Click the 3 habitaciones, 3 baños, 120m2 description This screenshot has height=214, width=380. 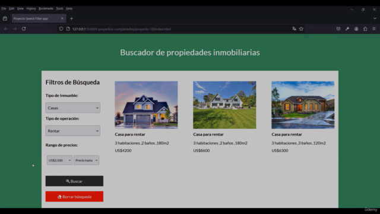click(299, 143)
